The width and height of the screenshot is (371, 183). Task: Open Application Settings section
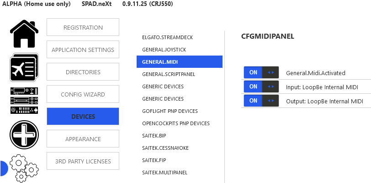point(83,50)
